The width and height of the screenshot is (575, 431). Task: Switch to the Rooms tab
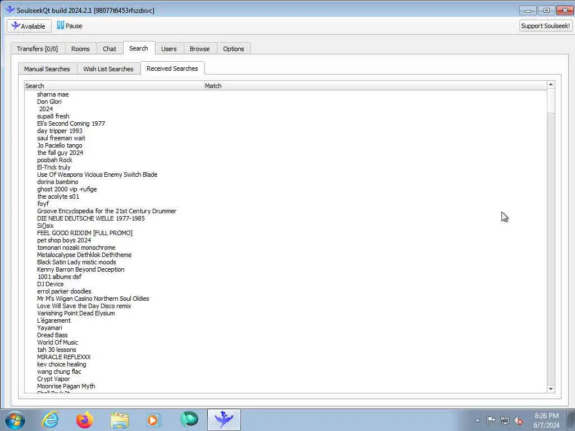[x=80, y=49]
